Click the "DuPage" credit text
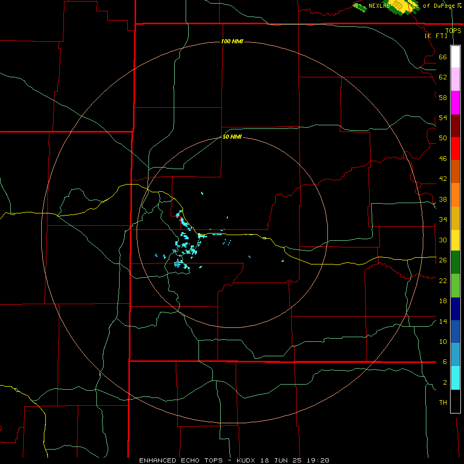Viewport: 464px width, 464px height. [443, 6]
